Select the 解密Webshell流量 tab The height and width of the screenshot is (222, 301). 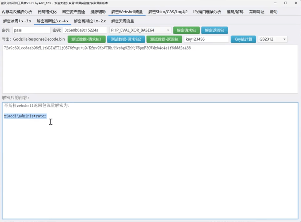(127, 12)
